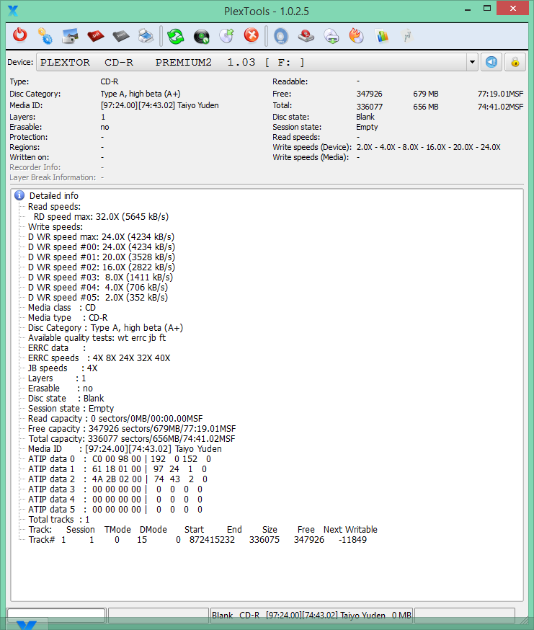Select row D WR speed #04: 4.0X
This screenshot has height=630, width=534.
pos(98,287)
